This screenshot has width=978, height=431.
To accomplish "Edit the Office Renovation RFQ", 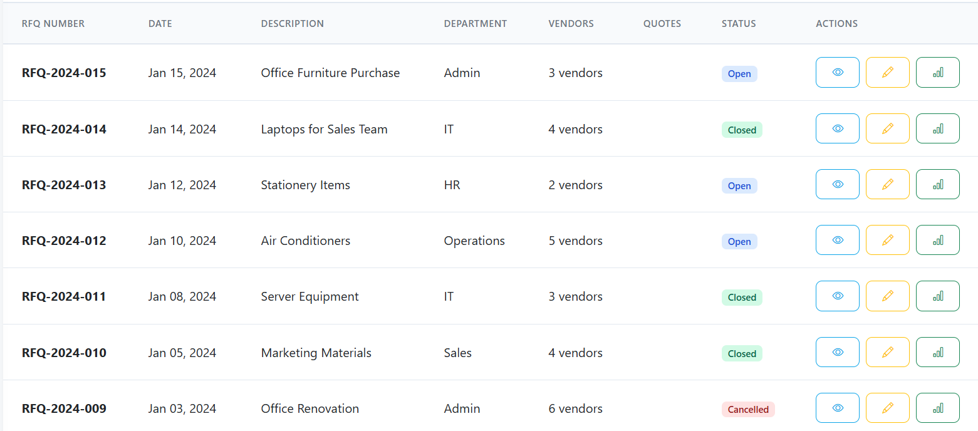I will click(888, 408).
